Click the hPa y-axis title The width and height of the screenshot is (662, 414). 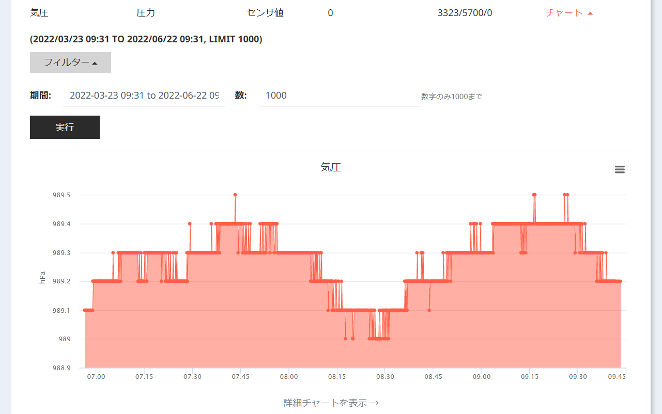coord(43,277)
